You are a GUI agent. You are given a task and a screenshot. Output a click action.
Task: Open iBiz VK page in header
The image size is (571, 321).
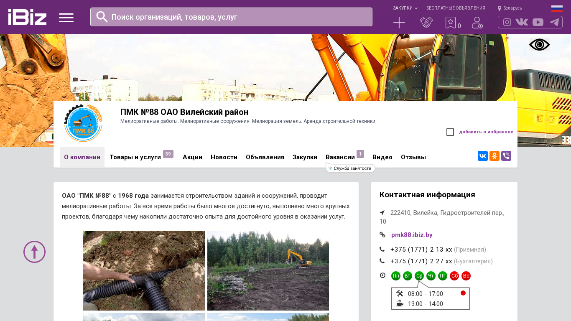click(522, 22)
